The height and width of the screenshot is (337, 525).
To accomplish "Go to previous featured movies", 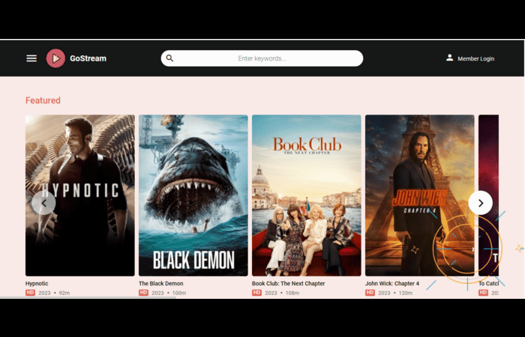I will coord(43,203).
